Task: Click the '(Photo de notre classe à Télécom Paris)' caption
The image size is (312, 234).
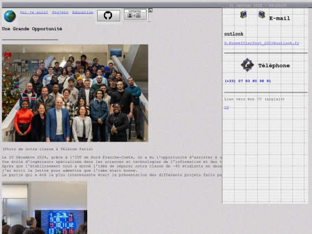Action: (47, 149)
